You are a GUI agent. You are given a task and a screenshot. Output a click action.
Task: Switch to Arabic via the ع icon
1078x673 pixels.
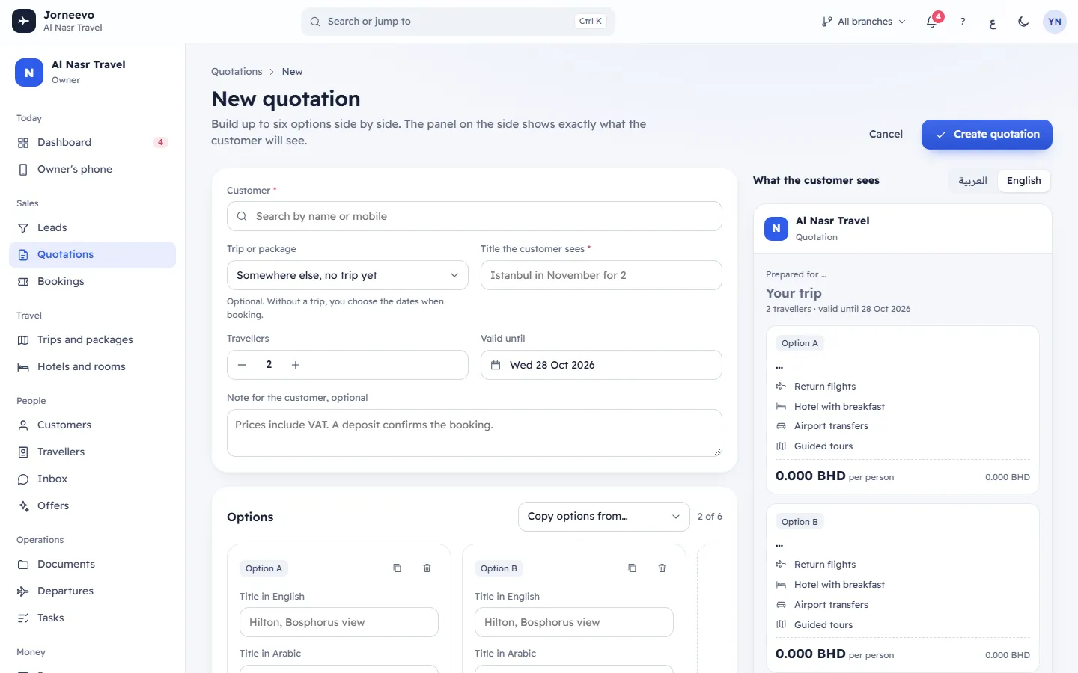(x=993, y=22)
